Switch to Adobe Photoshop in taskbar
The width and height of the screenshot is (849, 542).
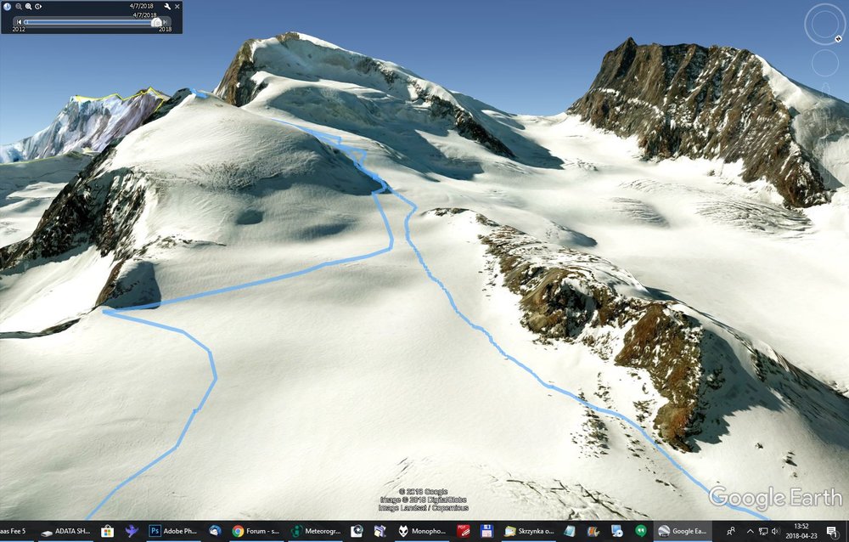coord(173,531)
